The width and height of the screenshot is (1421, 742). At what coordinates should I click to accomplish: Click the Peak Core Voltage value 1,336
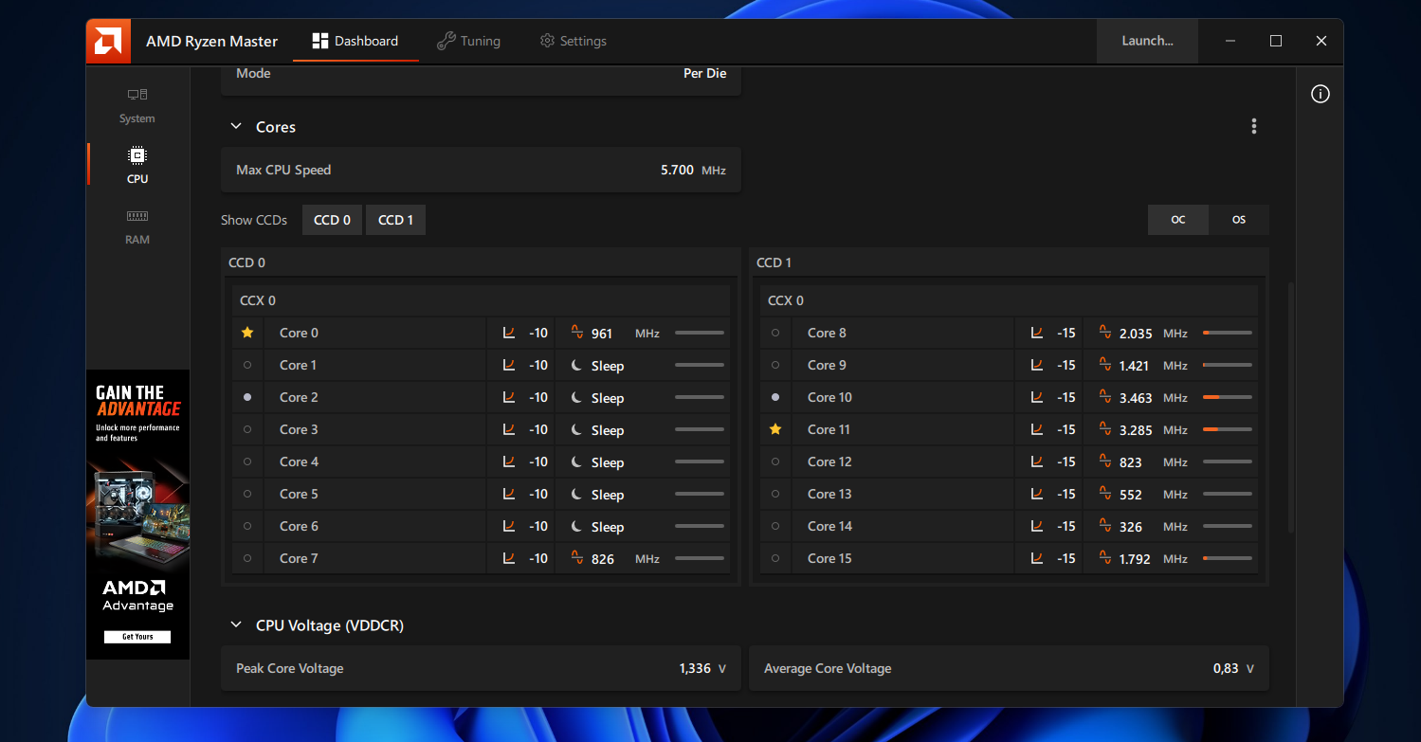[695, 668]
